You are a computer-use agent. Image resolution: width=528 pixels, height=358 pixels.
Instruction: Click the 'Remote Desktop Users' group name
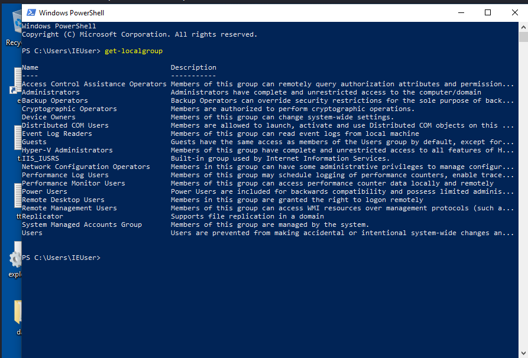pos(63,200)
